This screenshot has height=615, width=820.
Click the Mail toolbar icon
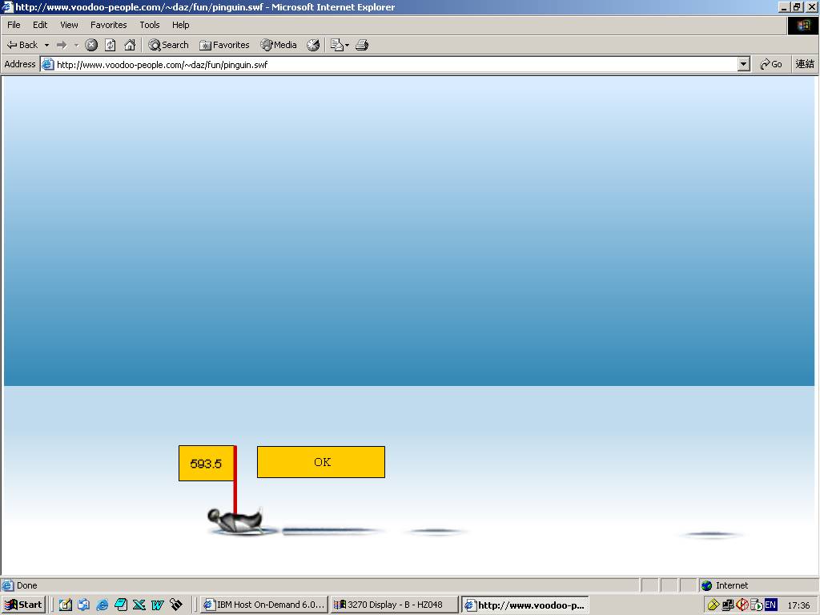click(x=337, y=45)
